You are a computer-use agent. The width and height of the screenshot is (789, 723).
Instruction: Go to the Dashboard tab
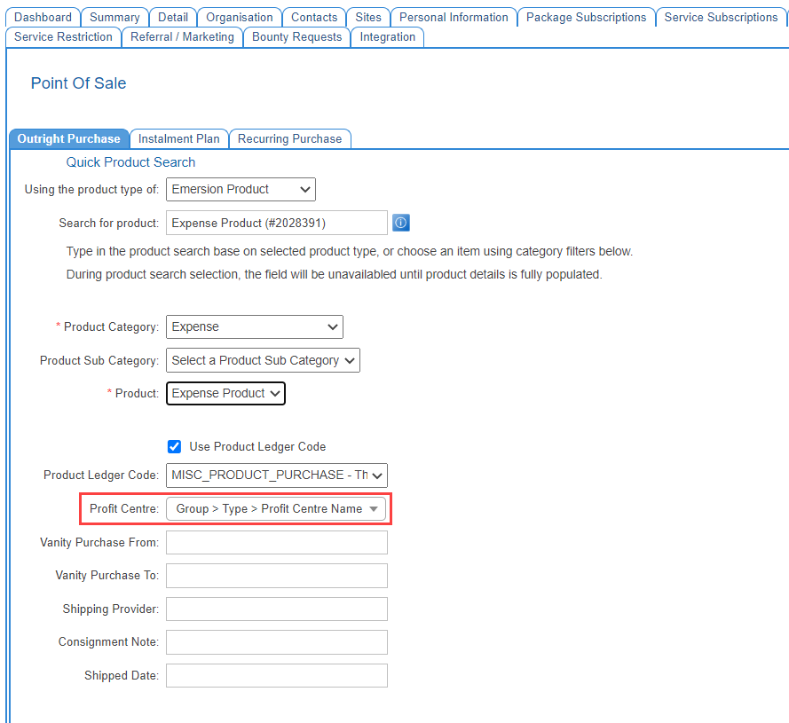pos(43,17)
